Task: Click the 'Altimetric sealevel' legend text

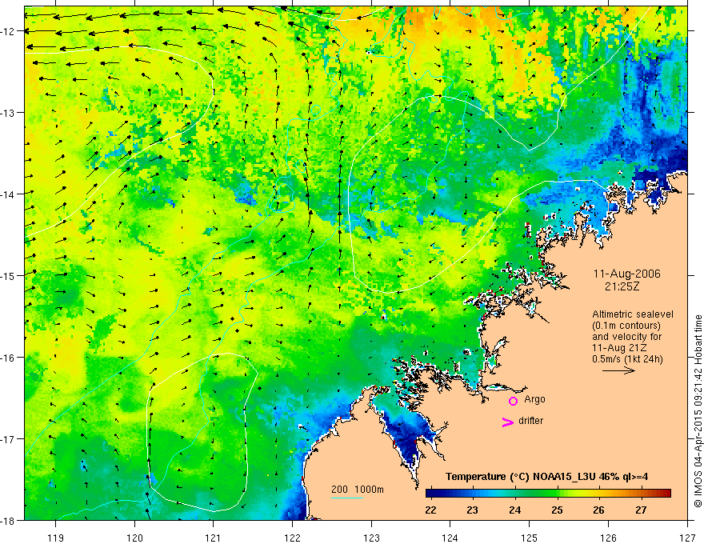Action: click(633, 314)
